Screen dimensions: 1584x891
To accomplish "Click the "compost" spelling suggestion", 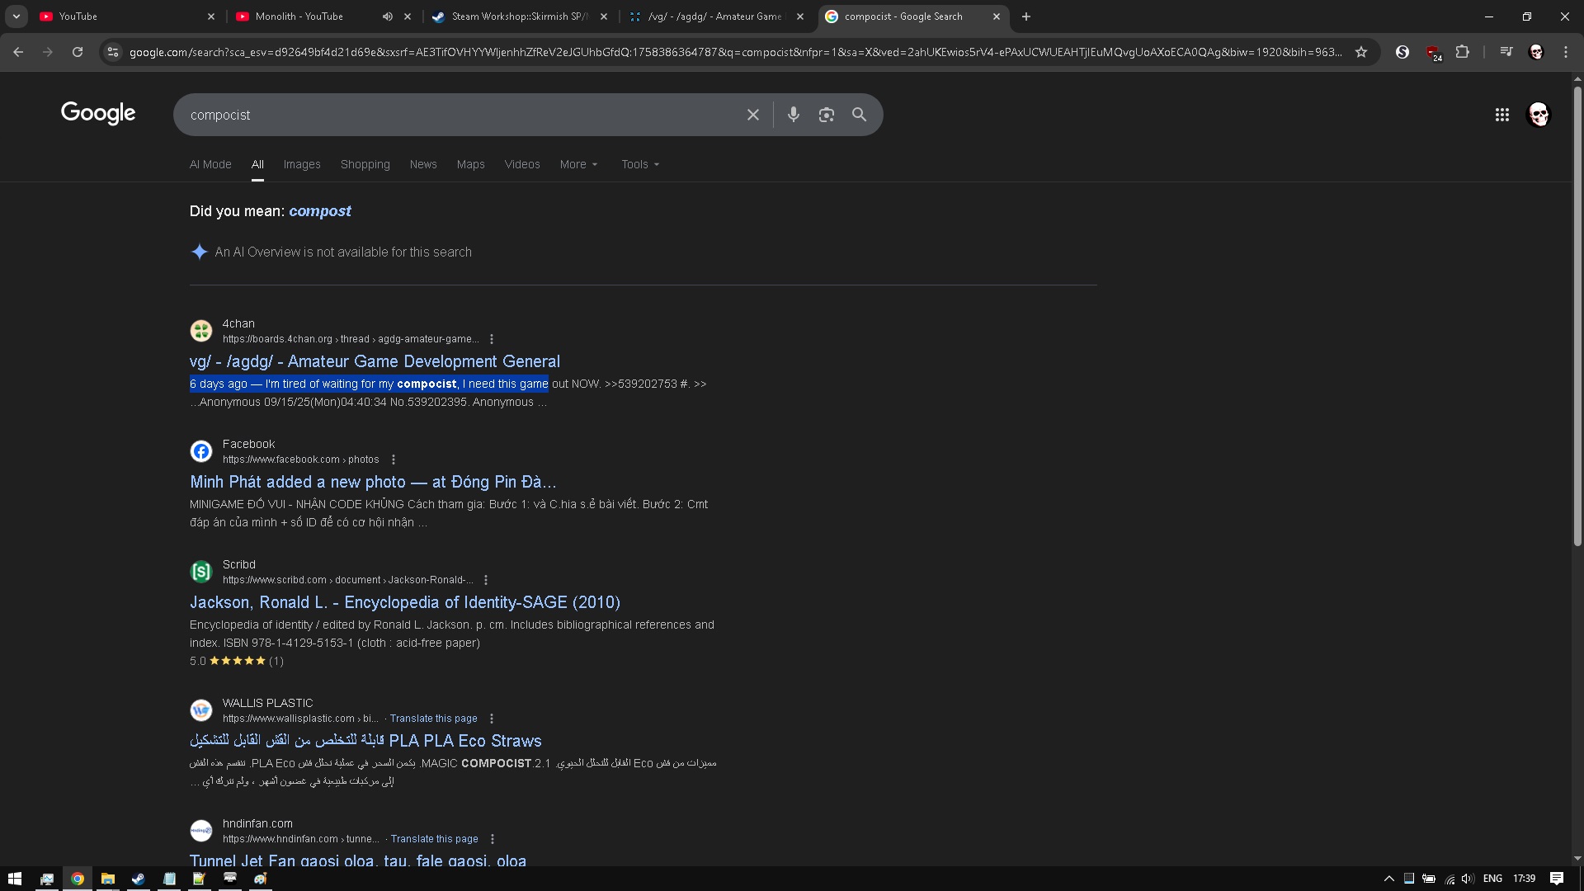I will point(319,211).
